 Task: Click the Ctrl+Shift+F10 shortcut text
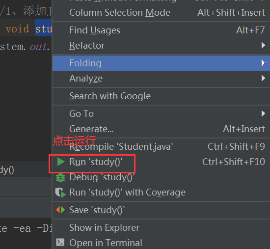234,162
